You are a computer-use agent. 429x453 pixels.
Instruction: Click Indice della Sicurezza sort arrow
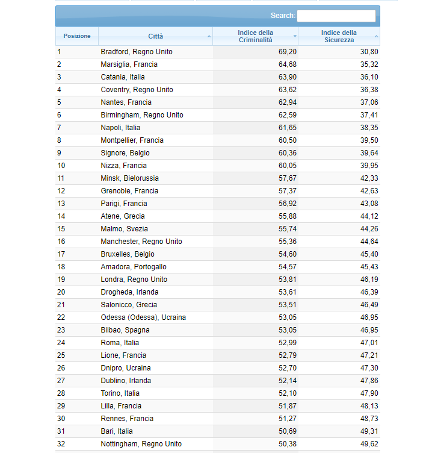[x=376, y=37]
